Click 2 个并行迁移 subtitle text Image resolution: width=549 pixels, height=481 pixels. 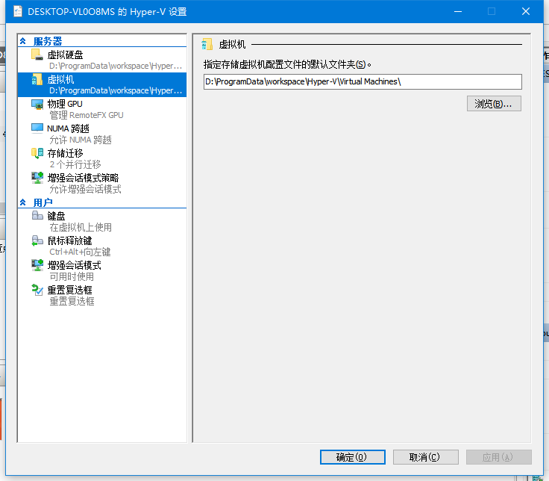(75, 164)
